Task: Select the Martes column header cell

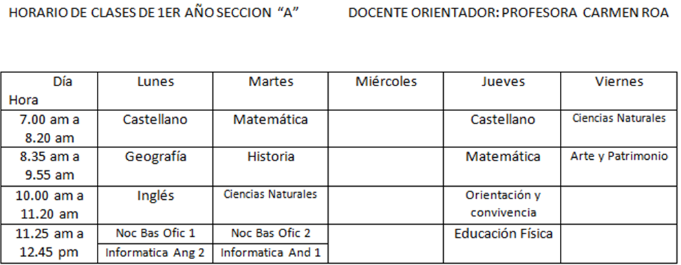Action: [271, 91]
